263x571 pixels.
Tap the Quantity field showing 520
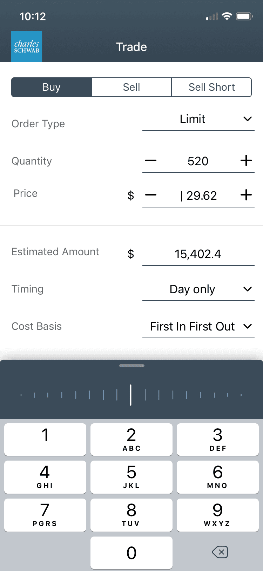point(198,161)
